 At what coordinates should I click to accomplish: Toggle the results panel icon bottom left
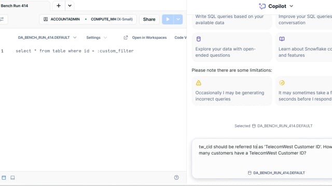(x=4, y=178)
